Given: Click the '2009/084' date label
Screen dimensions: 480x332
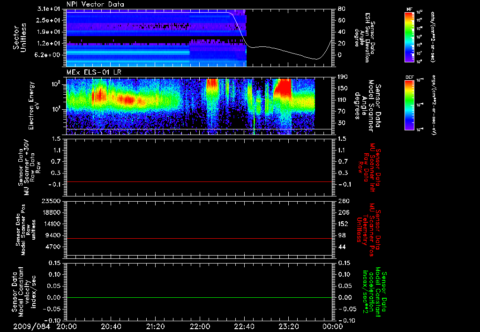Looking at the screenshot, I should [31, 326].
